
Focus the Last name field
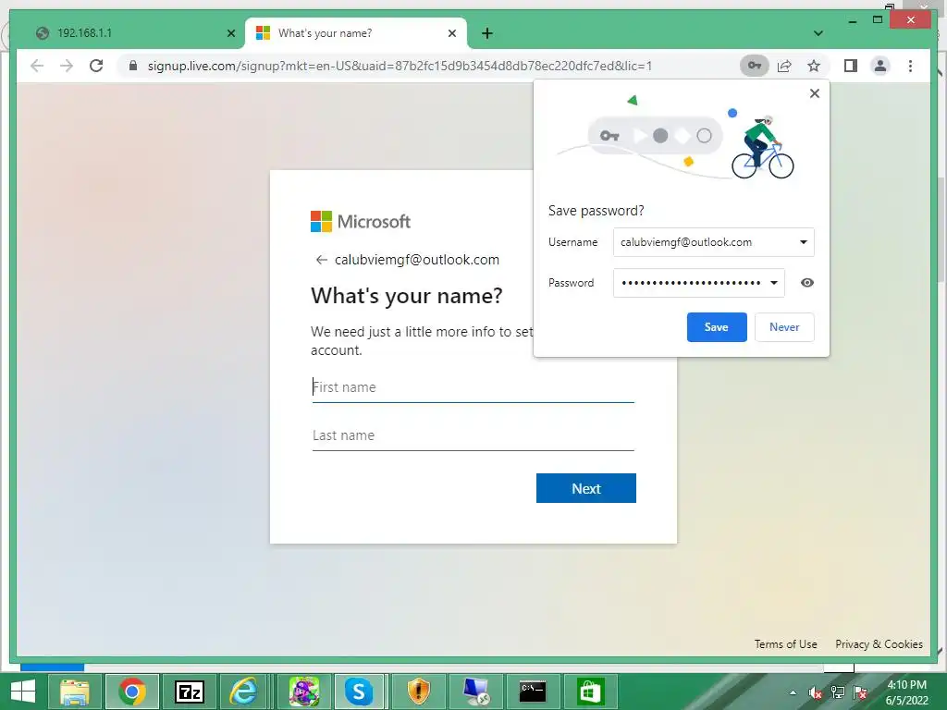coord(473,435)
